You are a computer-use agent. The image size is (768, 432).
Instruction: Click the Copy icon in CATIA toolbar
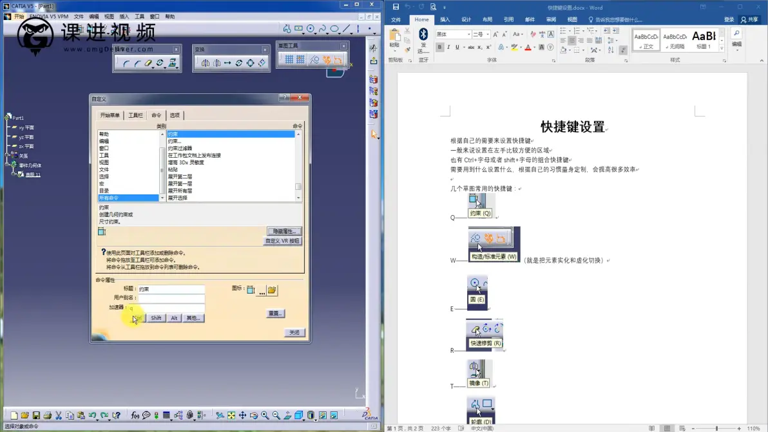point(70,415)
